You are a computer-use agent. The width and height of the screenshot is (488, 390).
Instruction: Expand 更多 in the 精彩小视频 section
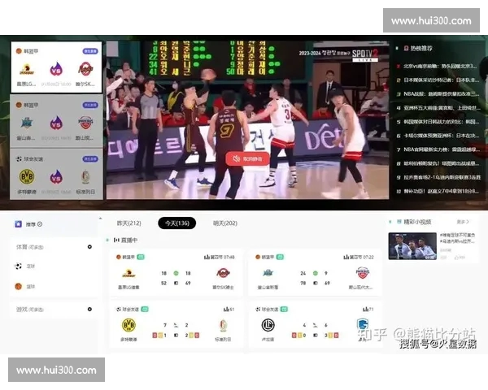click(464, 222)
